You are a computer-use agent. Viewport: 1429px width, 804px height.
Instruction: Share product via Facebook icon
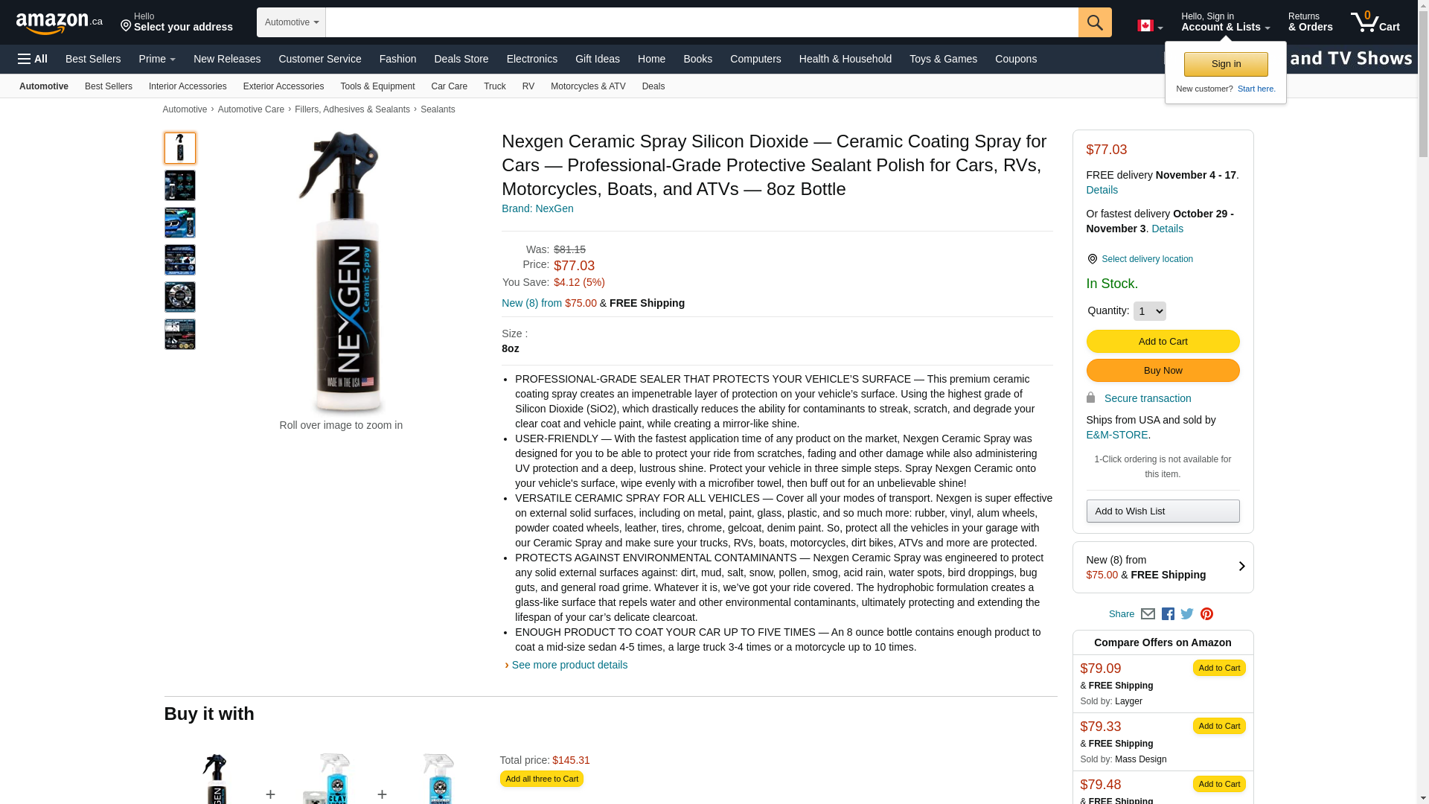click(1168, 614)
